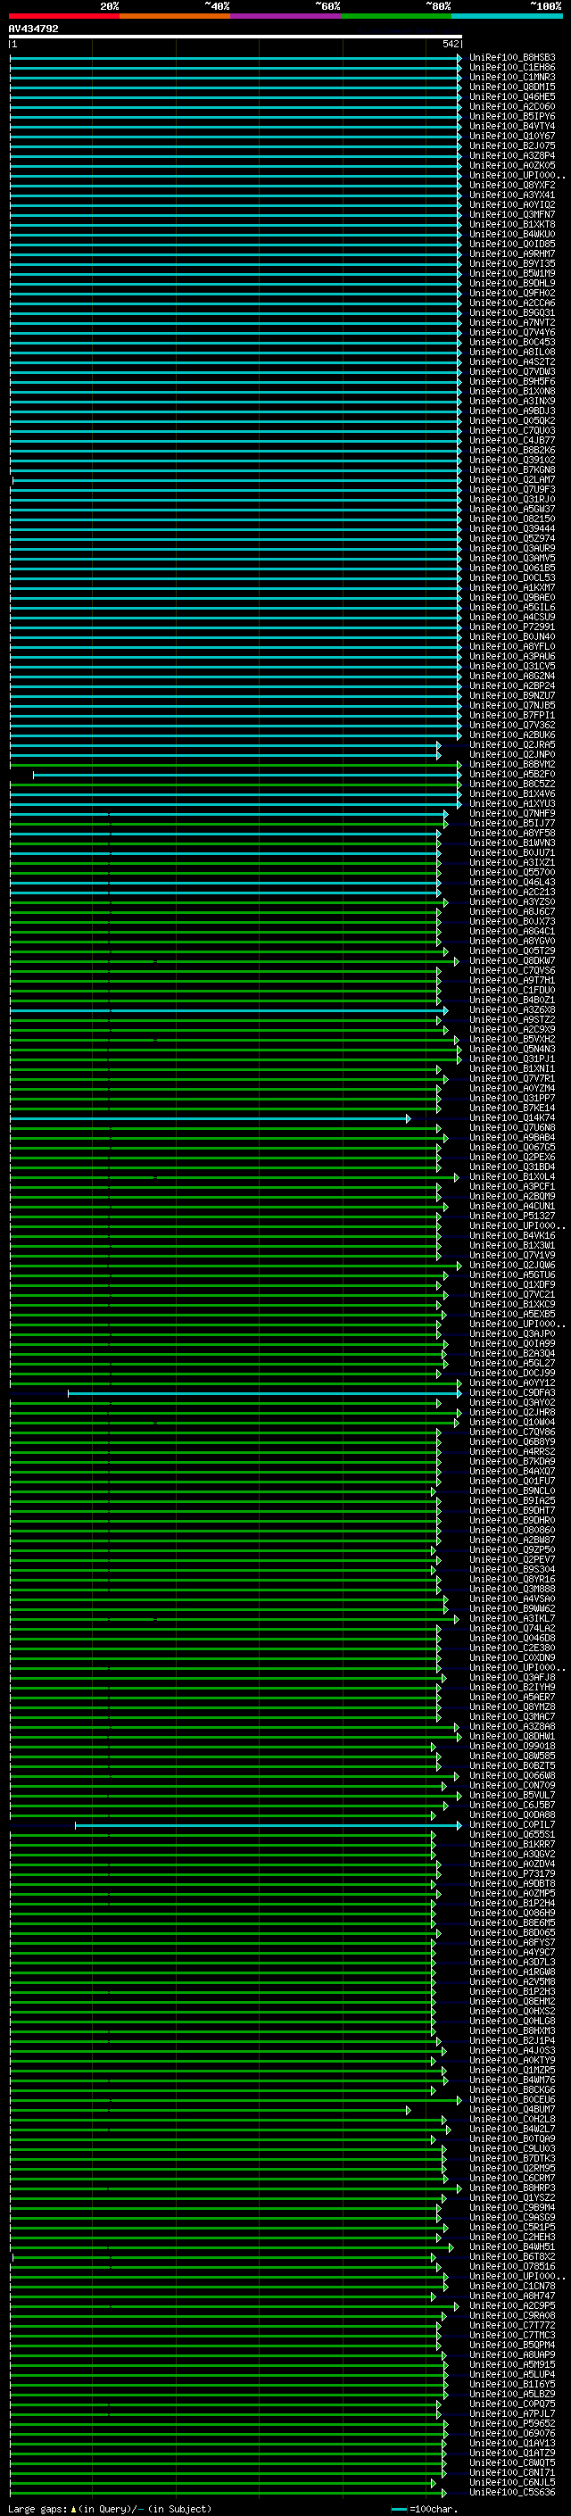Select alignment label UniRef100_A3Z8P4
Viewport: 571px width, 2516px height.
pos(512,155)
